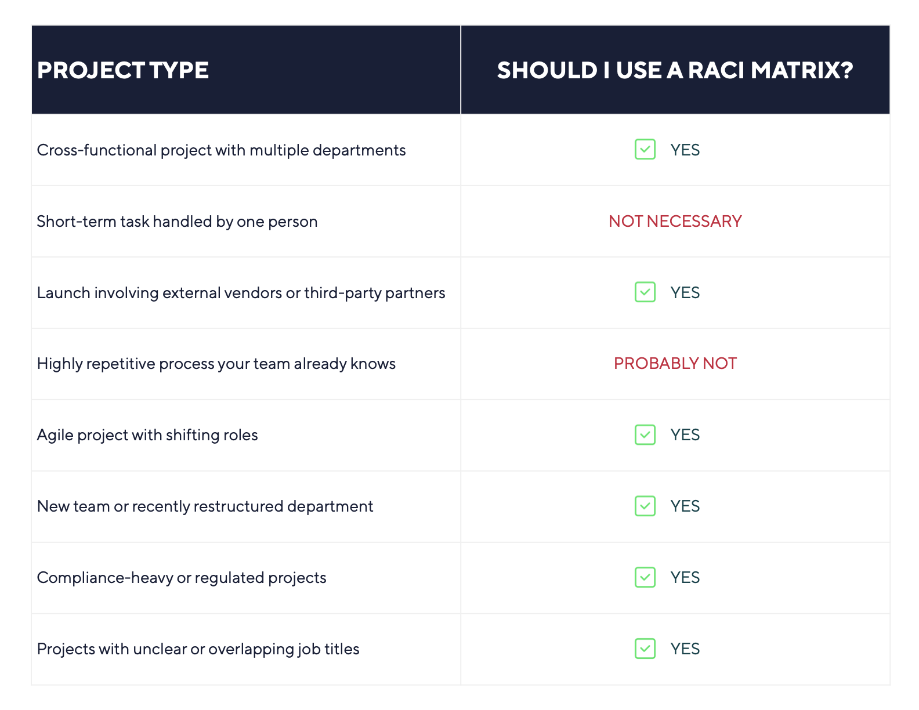Viewport: 919px width, 710px height.
Task: Click the checkmark beside Agile project row
Action: [x=645, y=434]
